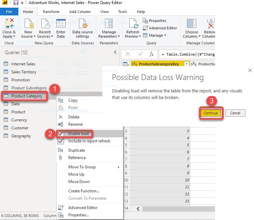
Task: Select the Date query
Action: pos(15,104)
